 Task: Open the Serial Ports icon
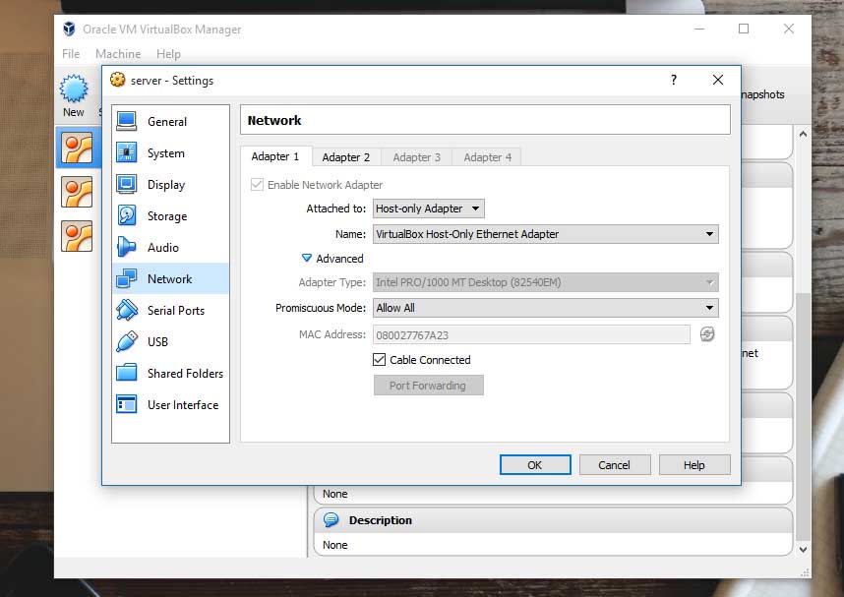pos(127,310)
